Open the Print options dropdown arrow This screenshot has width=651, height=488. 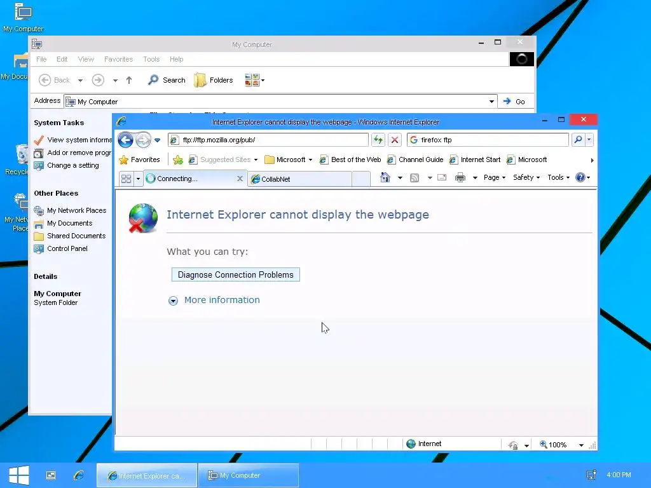point(475,178)
